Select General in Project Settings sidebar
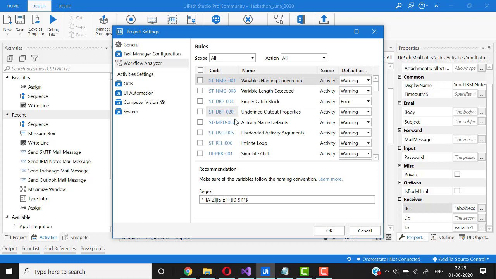This screenshot has height=279, width=496. [131, 45]
